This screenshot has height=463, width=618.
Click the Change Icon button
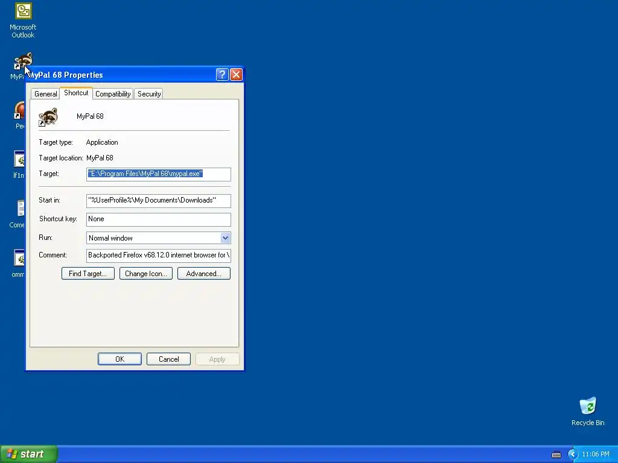(x=146, y=274)
